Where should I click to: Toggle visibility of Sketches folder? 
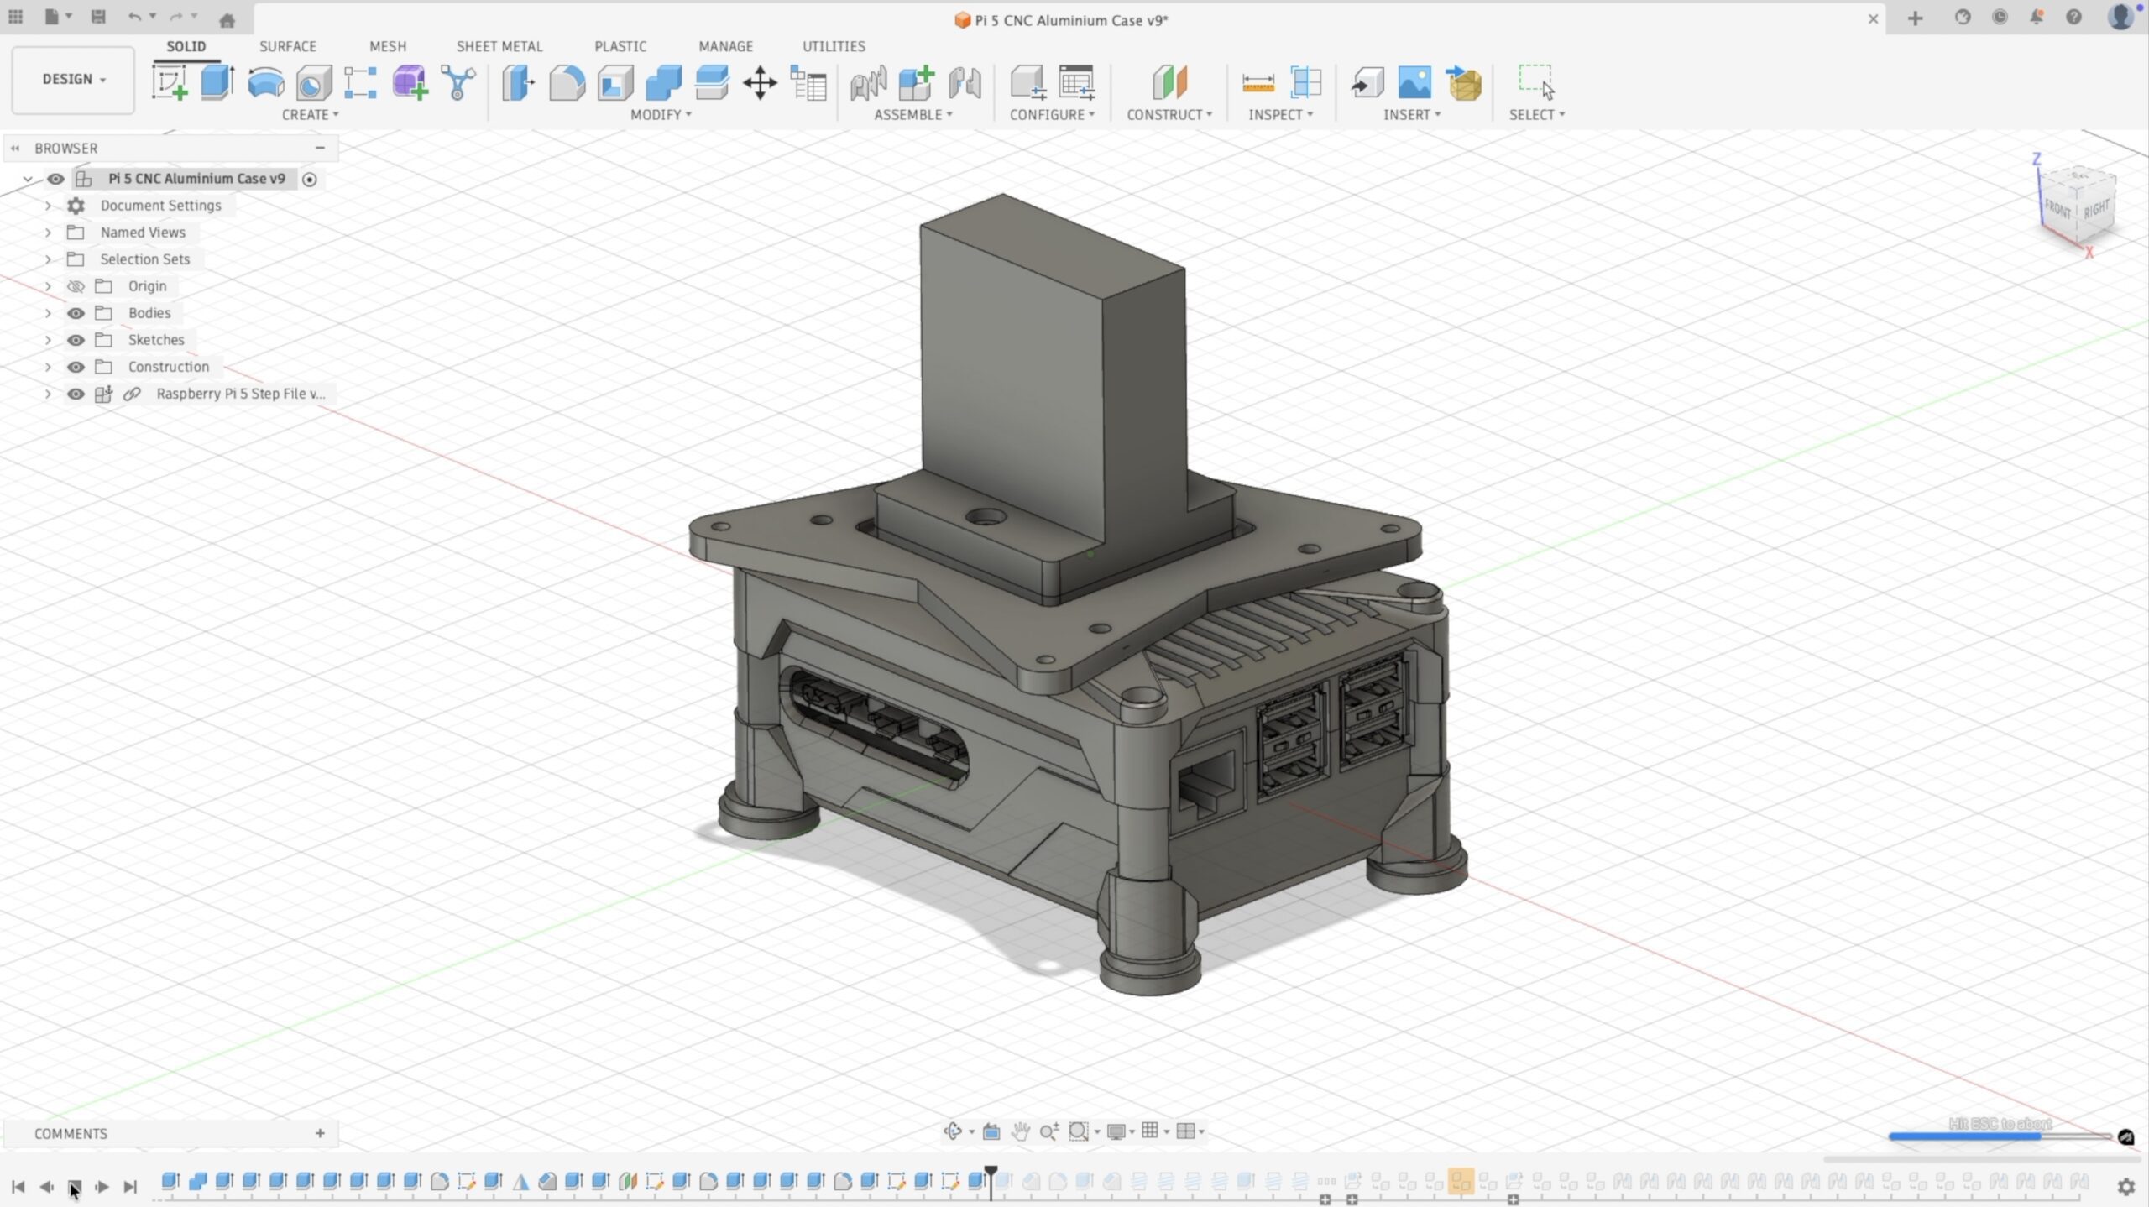point(76,340)
